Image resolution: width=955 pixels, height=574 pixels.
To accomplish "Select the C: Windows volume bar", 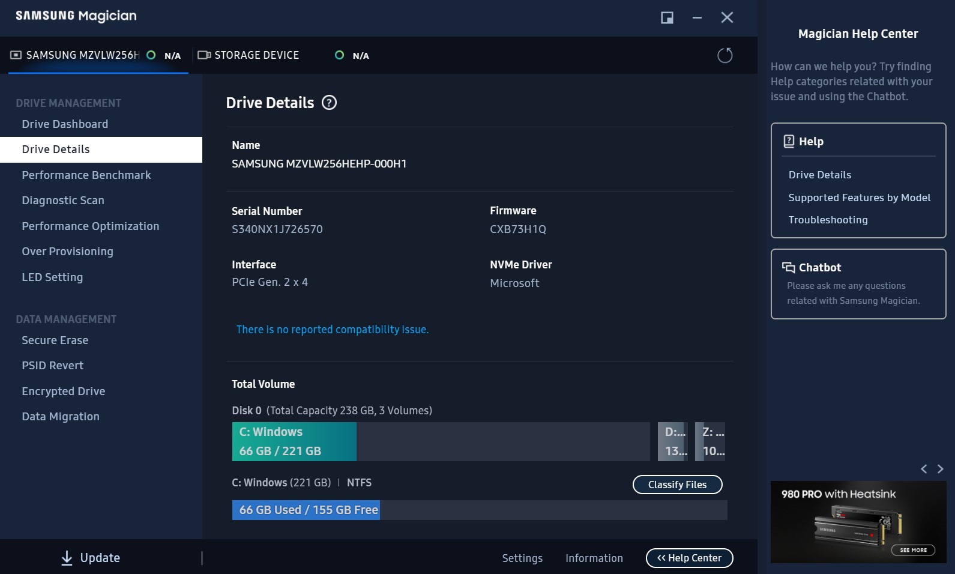I will click(x=294, y=441).
